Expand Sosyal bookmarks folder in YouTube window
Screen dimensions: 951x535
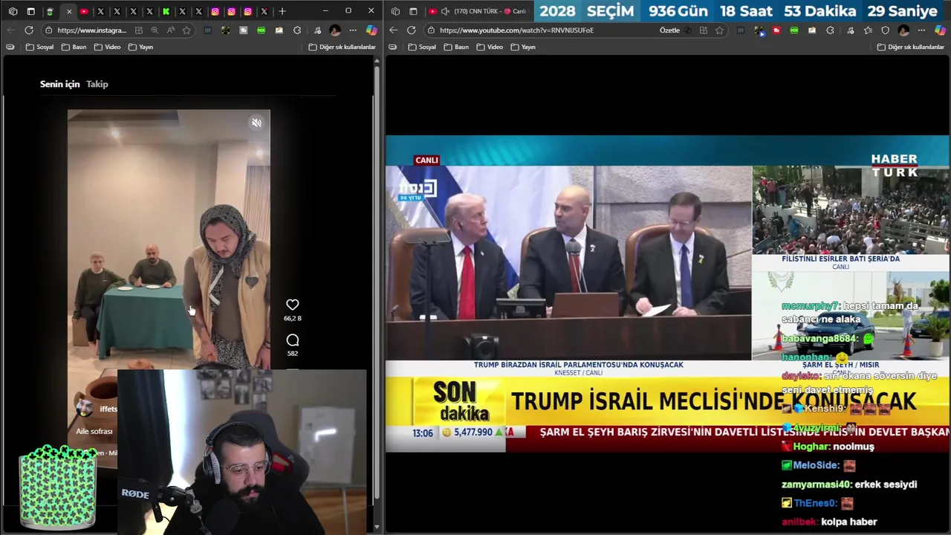[421, 47]
